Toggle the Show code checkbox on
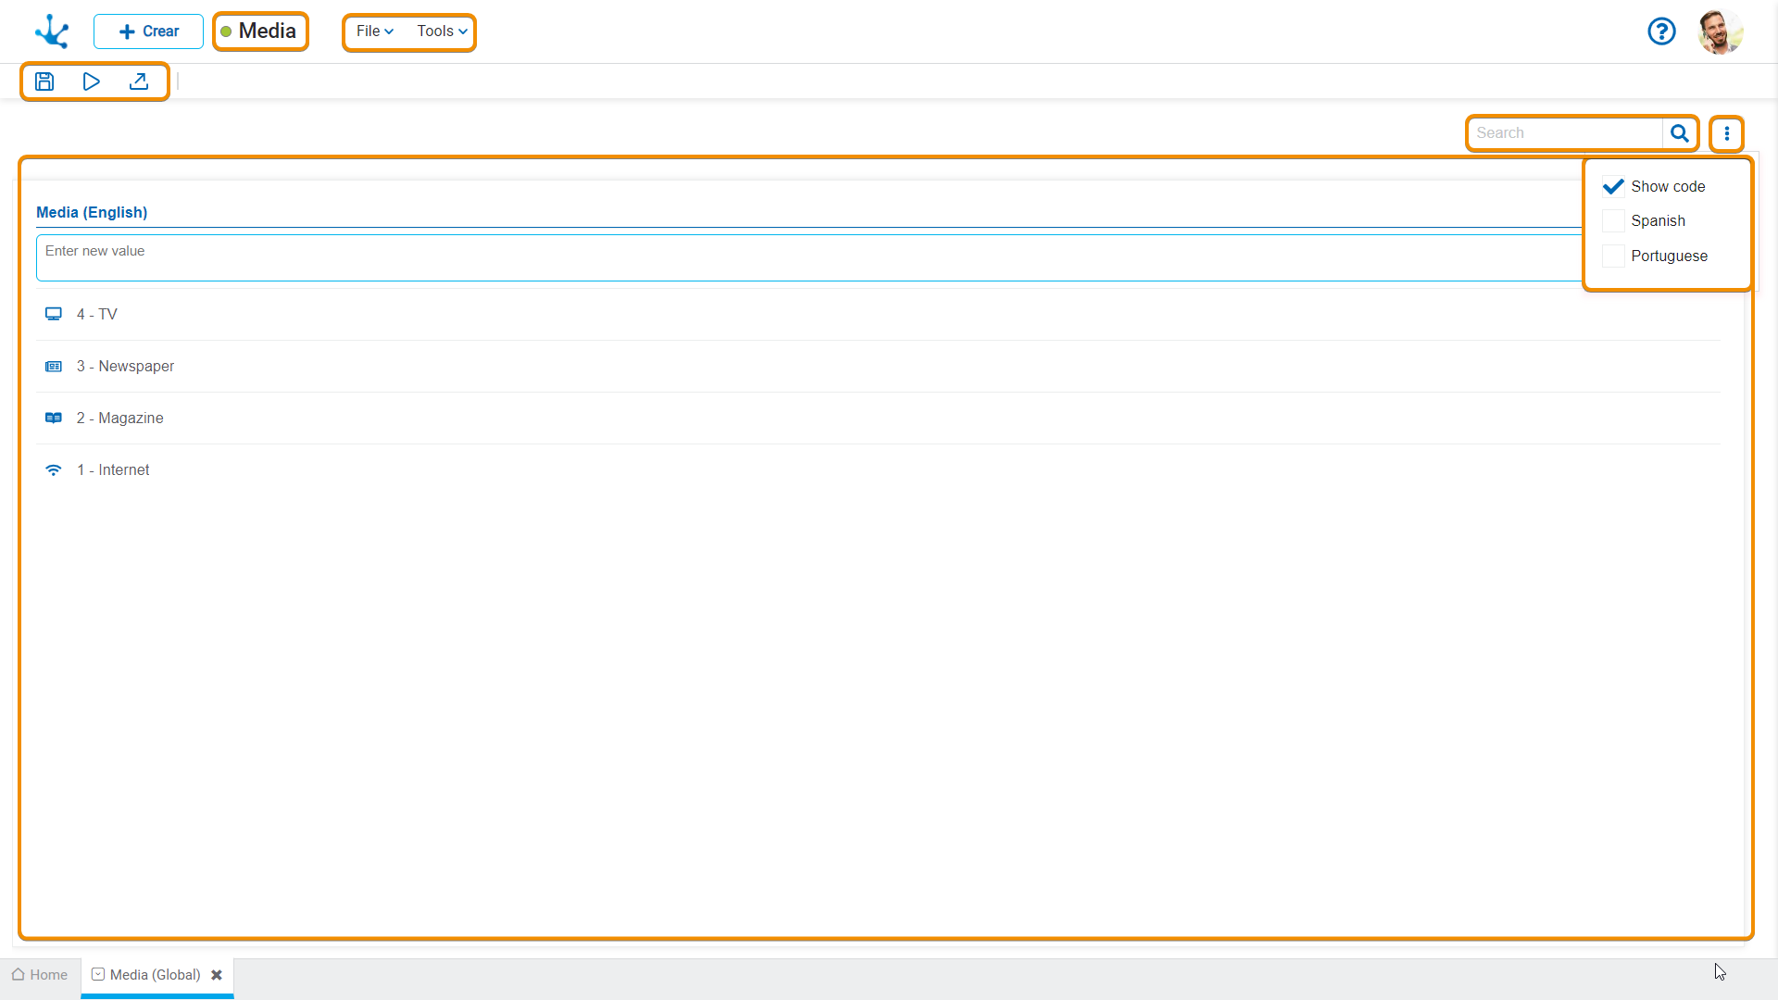This screenshot has width=1778, height=1000. 1613,185
